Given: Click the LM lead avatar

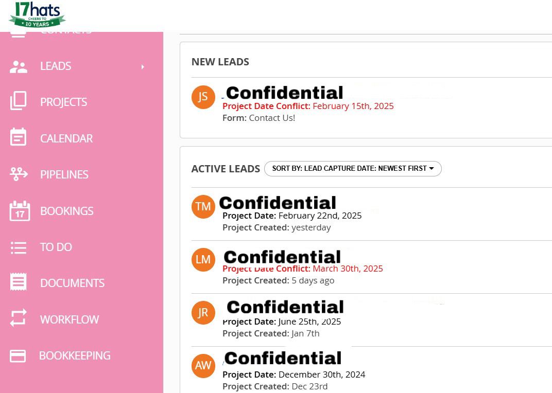Looking at the screenshot, I should [x=203, y=259].
